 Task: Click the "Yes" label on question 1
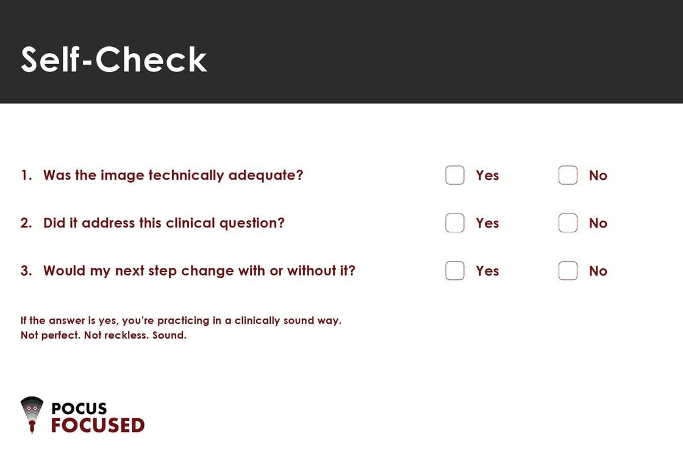[487, 176]
